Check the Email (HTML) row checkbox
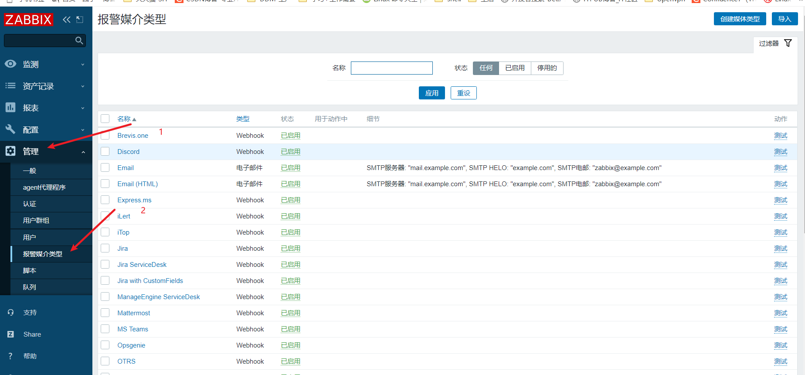Viewport: 805px width, 375px height. click(105, 184)
